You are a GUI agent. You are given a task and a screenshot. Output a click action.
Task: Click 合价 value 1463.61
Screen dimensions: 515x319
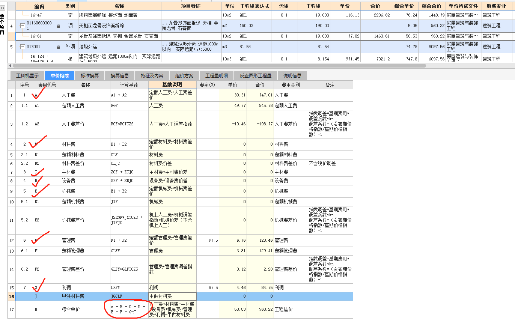(x=382, y=36)
